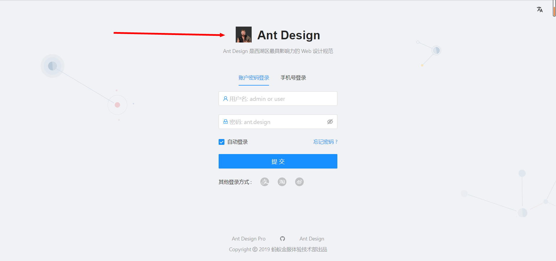
Task: Select the Weibo login icon
Action: [x=299, y=182]
